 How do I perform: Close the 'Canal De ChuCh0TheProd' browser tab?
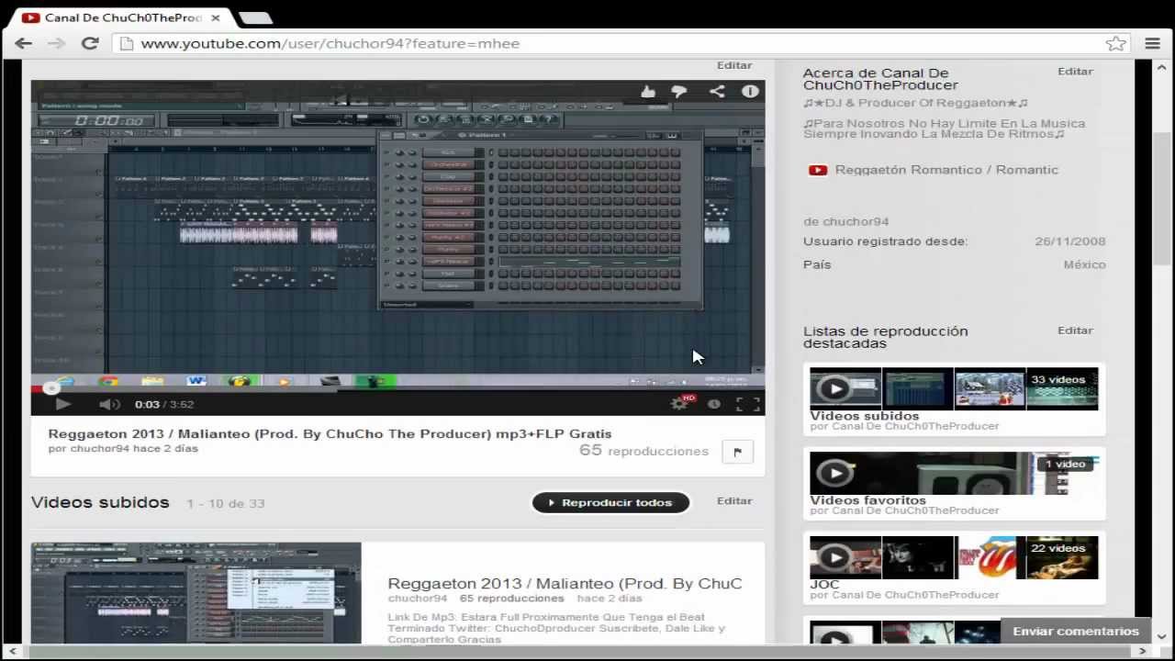tap(216, 17)
